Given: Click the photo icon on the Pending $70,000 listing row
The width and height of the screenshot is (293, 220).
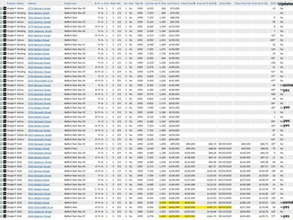Looking at the screenshot, I should click(5, 13).
